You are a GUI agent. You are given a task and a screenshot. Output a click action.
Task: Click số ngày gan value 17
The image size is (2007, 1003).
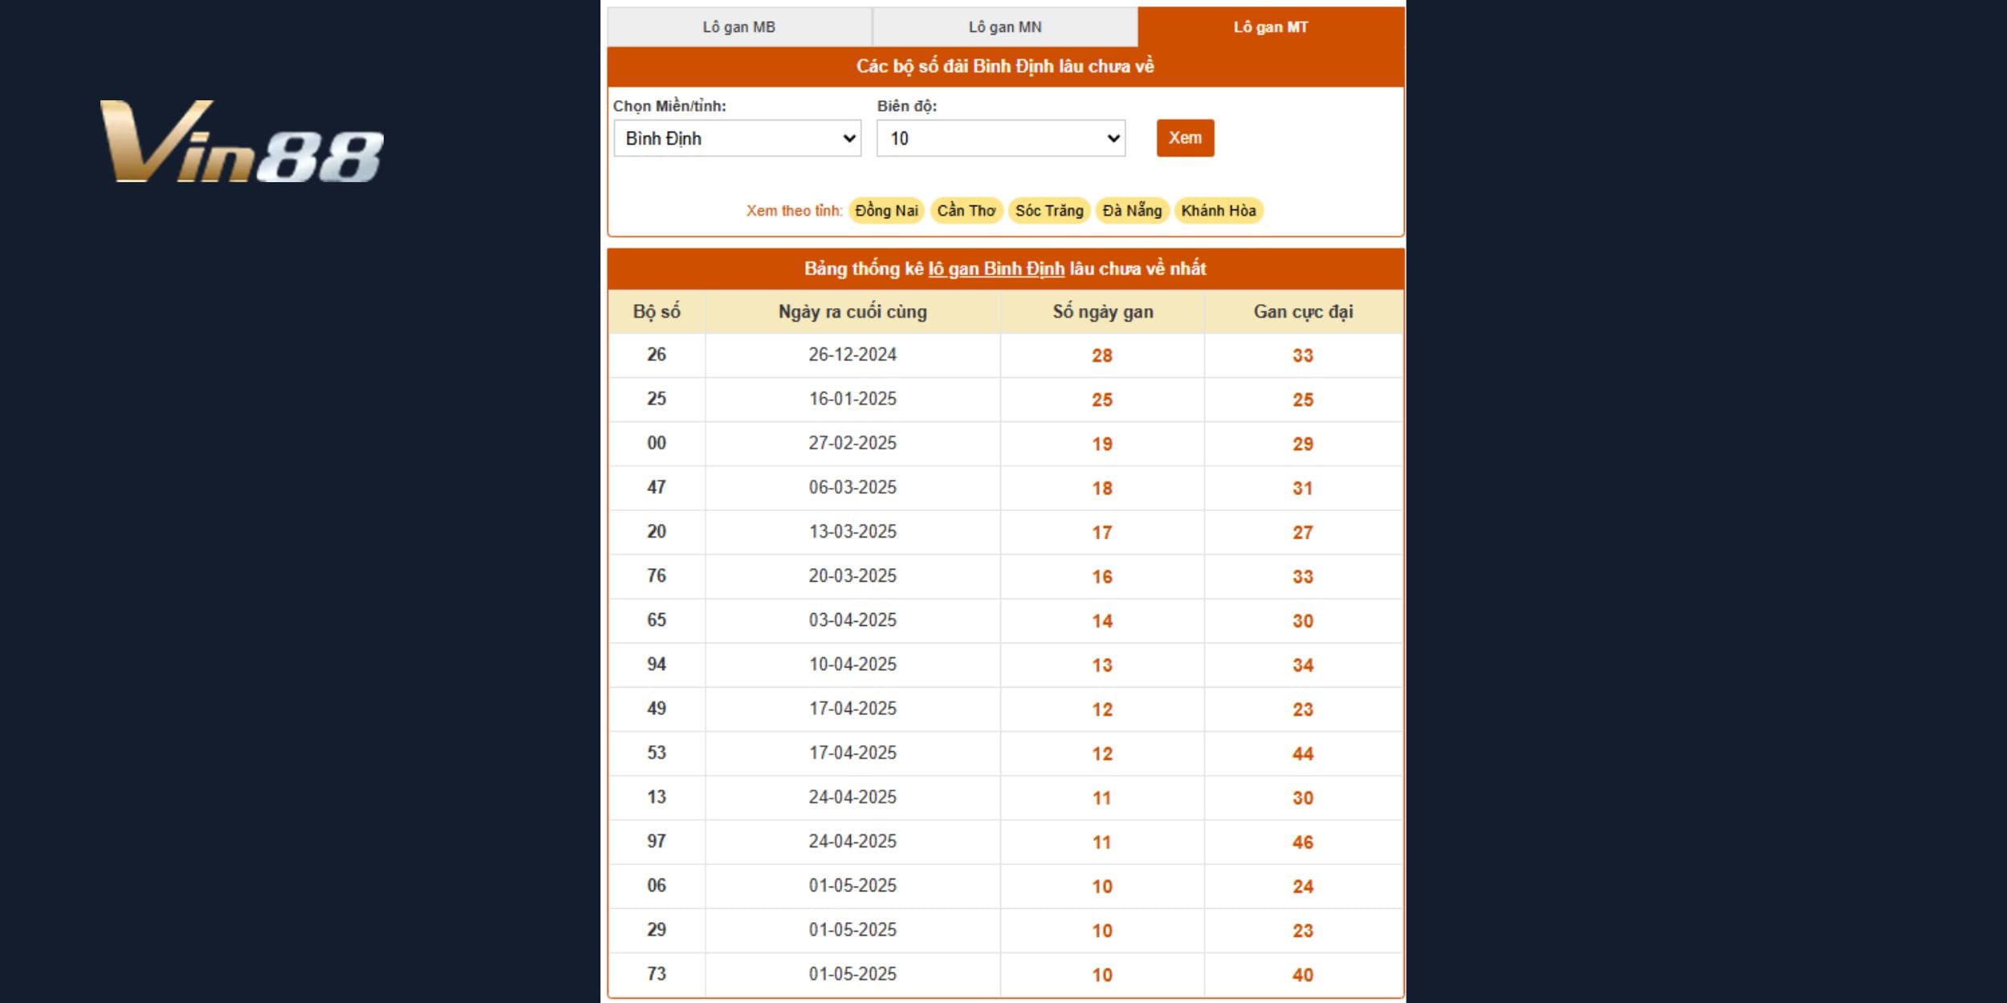point(1102,532)
